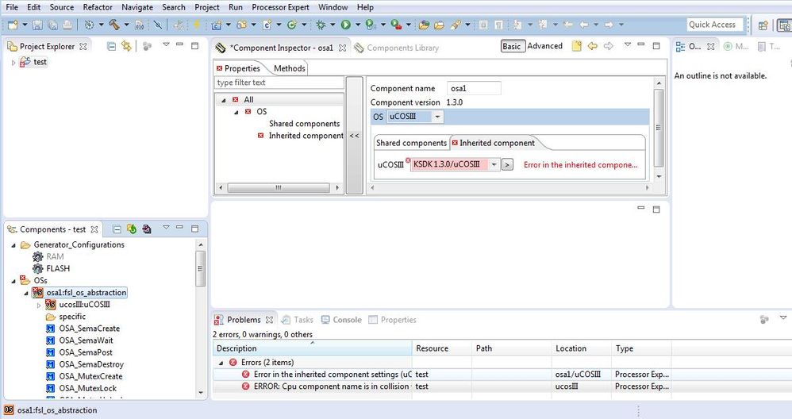
Task: Click Link with Editor in Project Explorer
Action: tap(126, 47)
